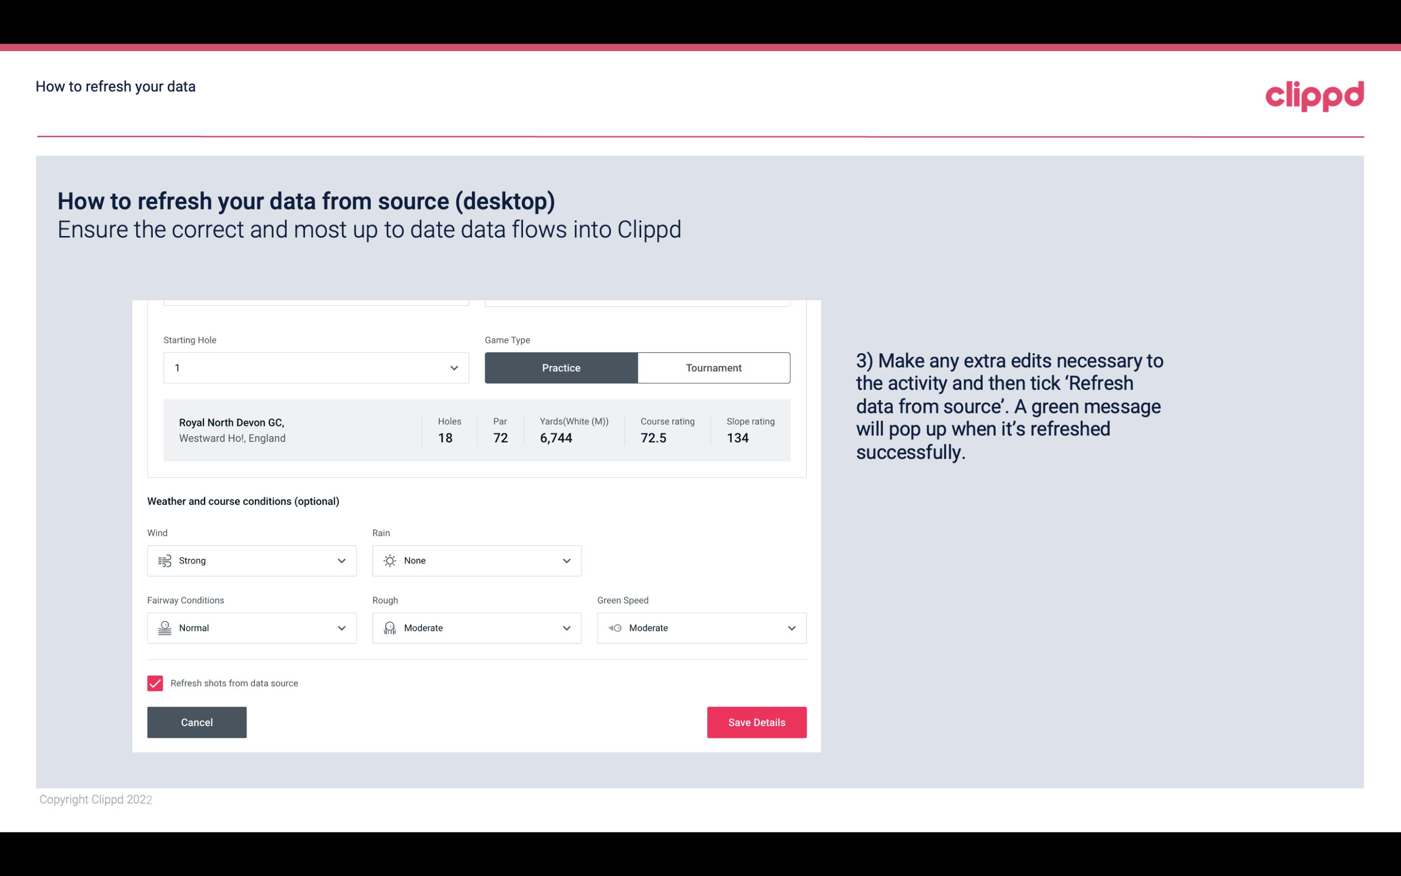Image resolution: width=1401 pixels, height=876 pixels.
Task: Expand the Starting Hole dropdown
Action: [x=453, y=367]
